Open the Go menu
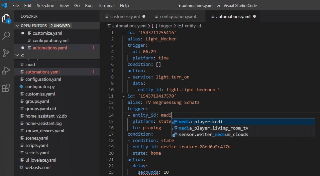This screenshot has height=176, width=320. (x=77, y=5)
